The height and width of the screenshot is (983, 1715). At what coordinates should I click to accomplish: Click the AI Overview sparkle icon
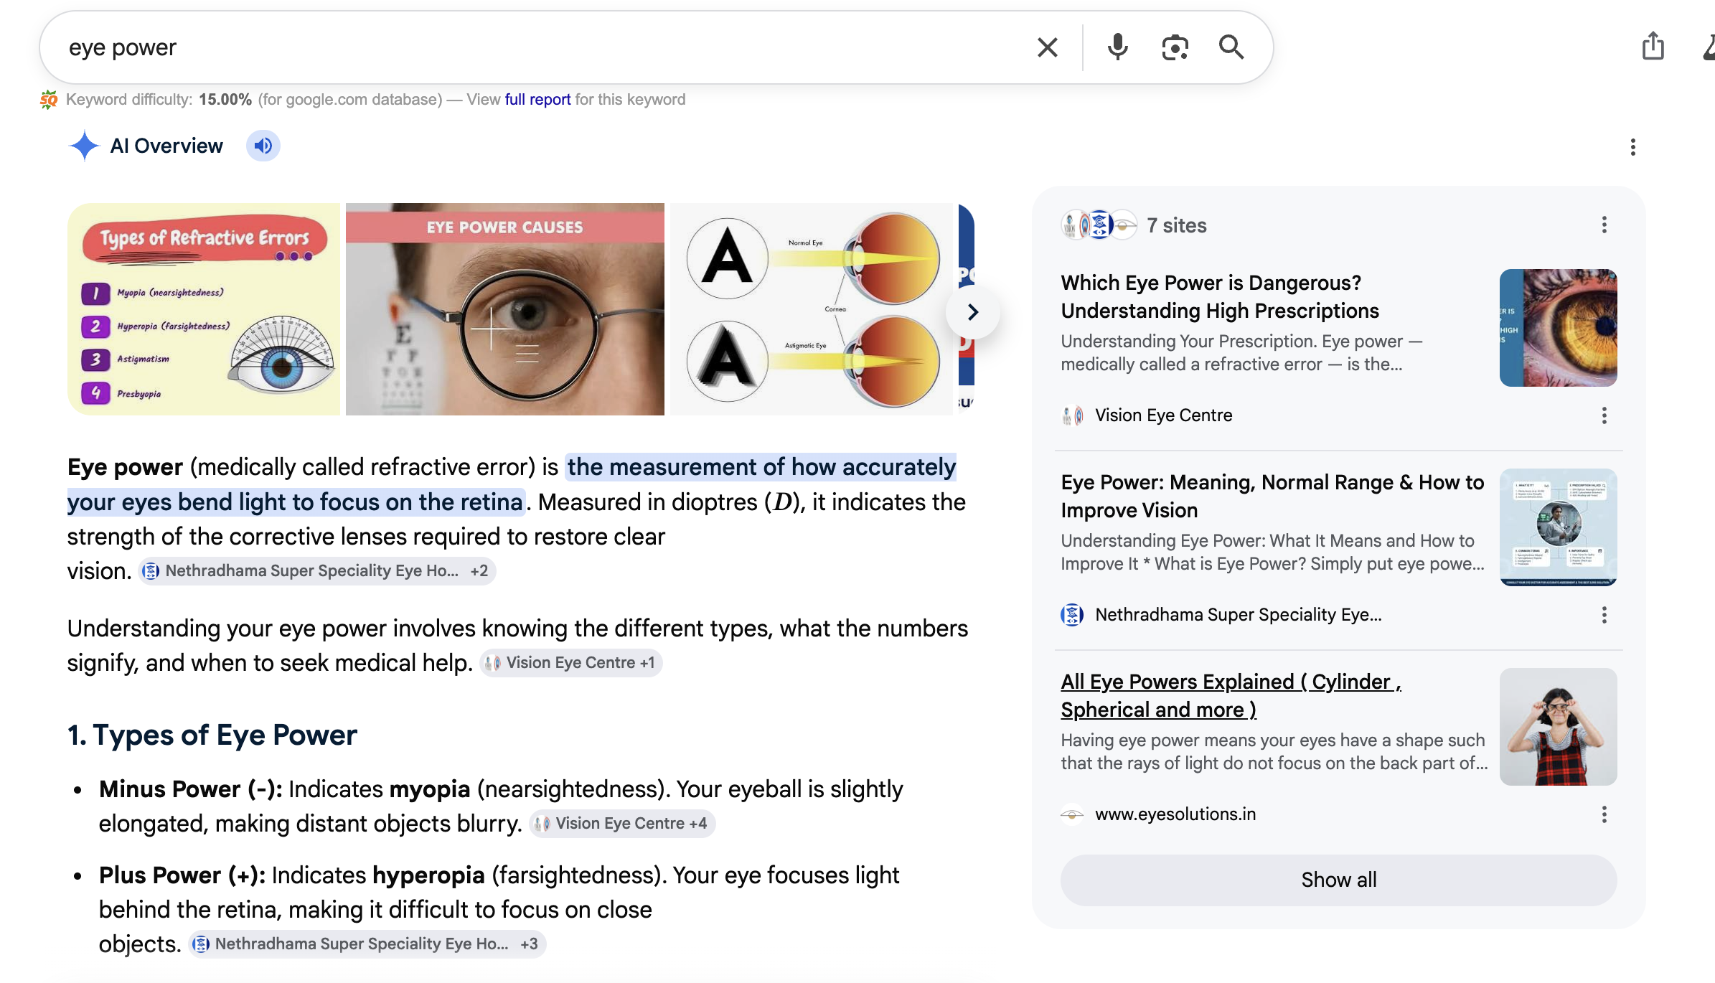pos(84,146)
